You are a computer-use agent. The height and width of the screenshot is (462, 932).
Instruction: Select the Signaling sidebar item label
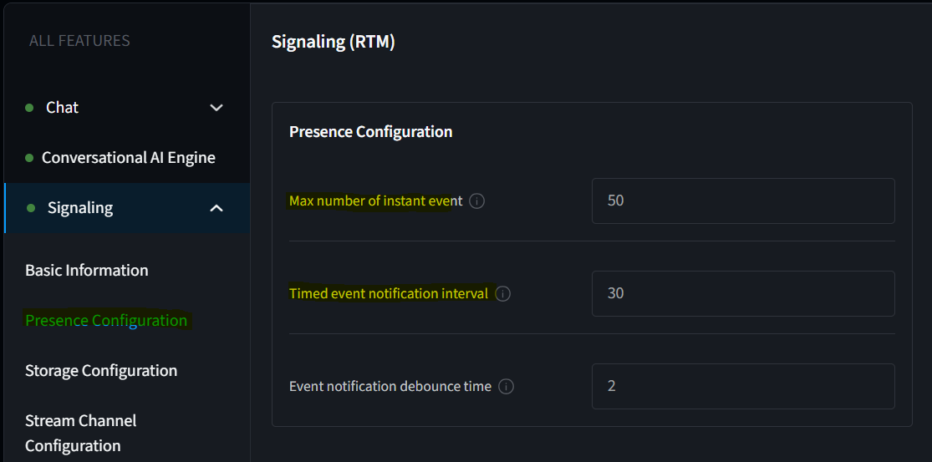pyautogui.click(x=80, y=208)
